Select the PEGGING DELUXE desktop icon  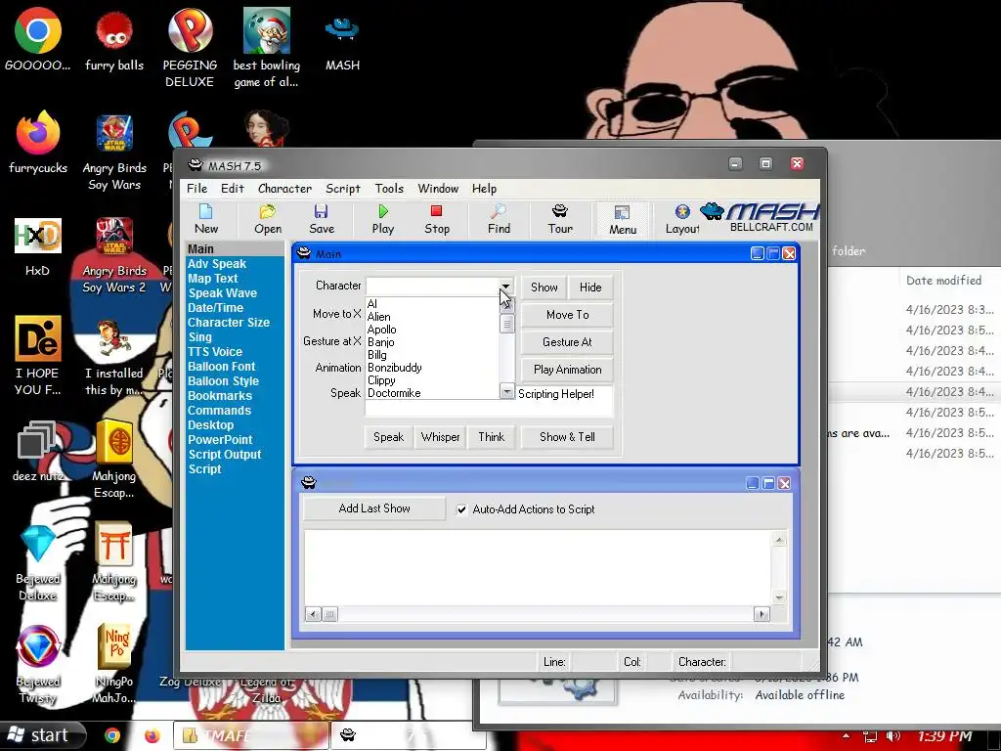coord(190,48)
